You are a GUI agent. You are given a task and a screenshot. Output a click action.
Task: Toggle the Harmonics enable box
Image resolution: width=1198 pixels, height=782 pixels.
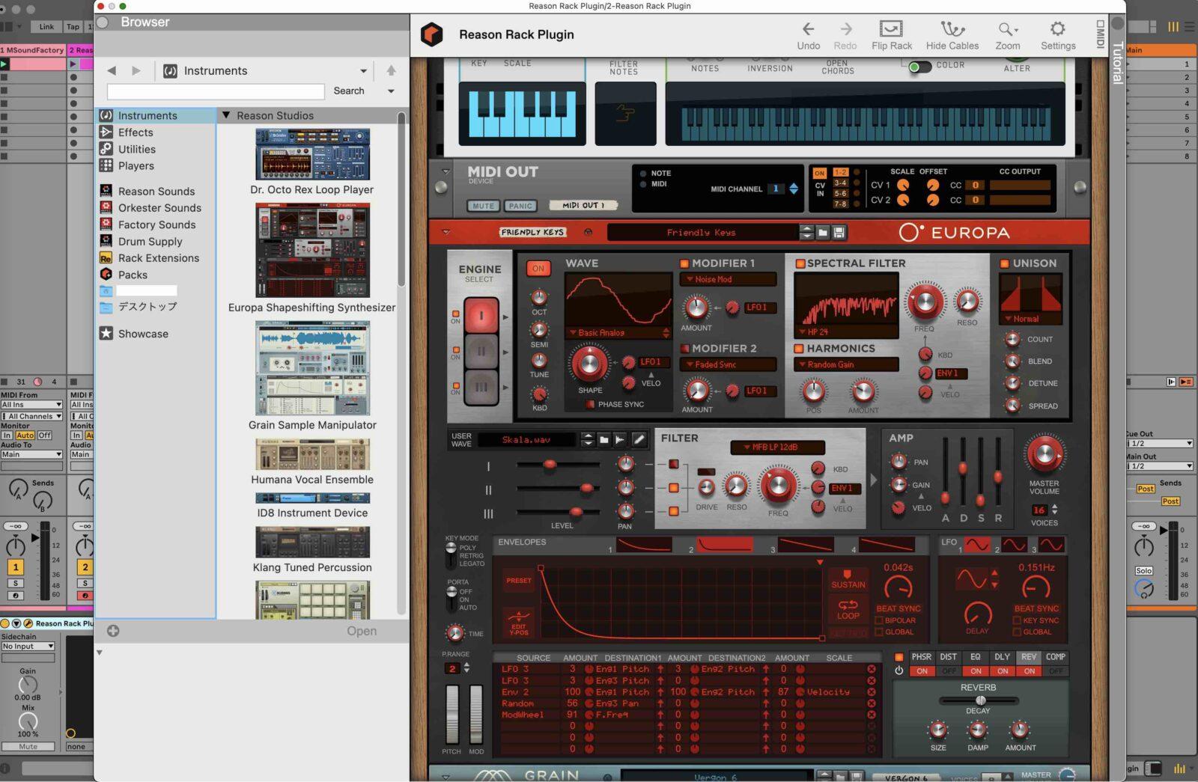coord(800,349)
